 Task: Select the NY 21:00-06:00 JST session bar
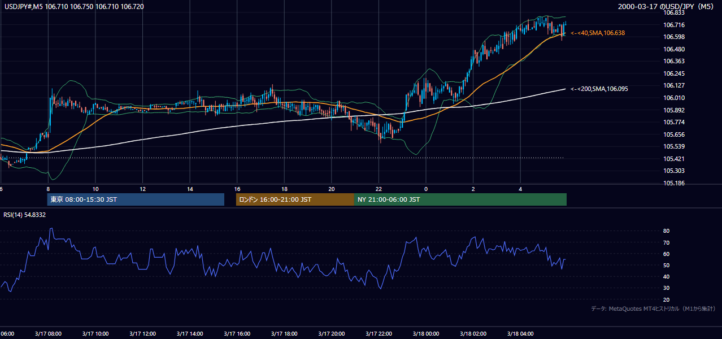[460, 199]
